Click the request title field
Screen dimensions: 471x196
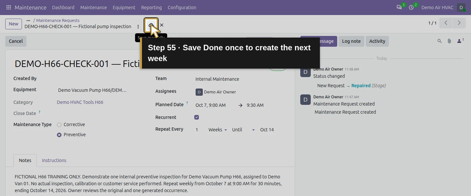point(77,64)
